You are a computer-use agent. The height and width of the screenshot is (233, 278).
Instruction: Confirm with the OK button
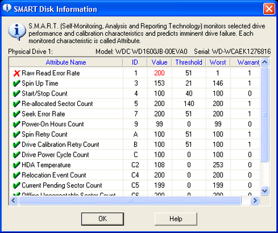[x=103, y=219]
